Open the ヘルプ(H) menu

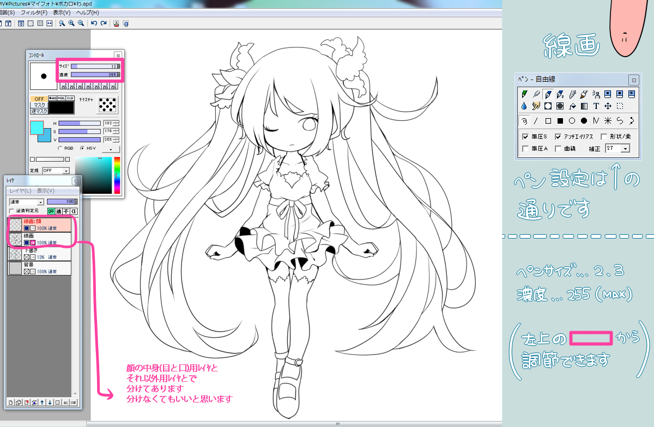[x=87, y=12]
